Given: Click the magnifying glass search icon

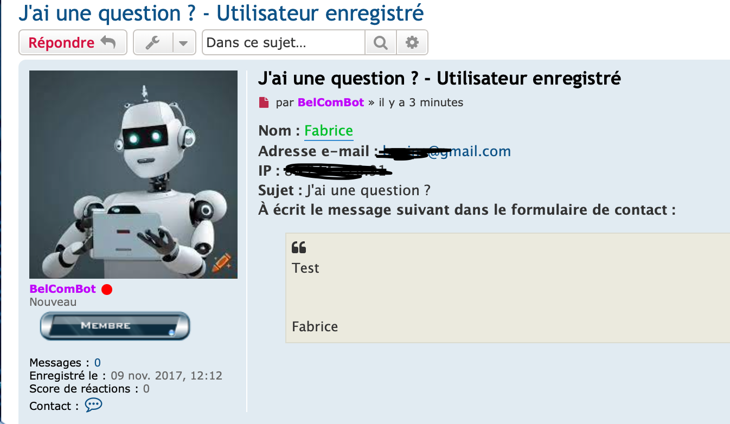Looking at the screenshot, I should (381, 42).
